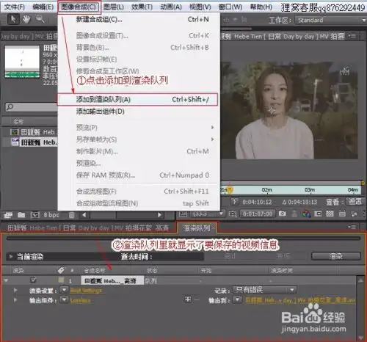Collapse render queue item 1 triangle
This screenshot has height=342, width=367.
click(6, 280)
